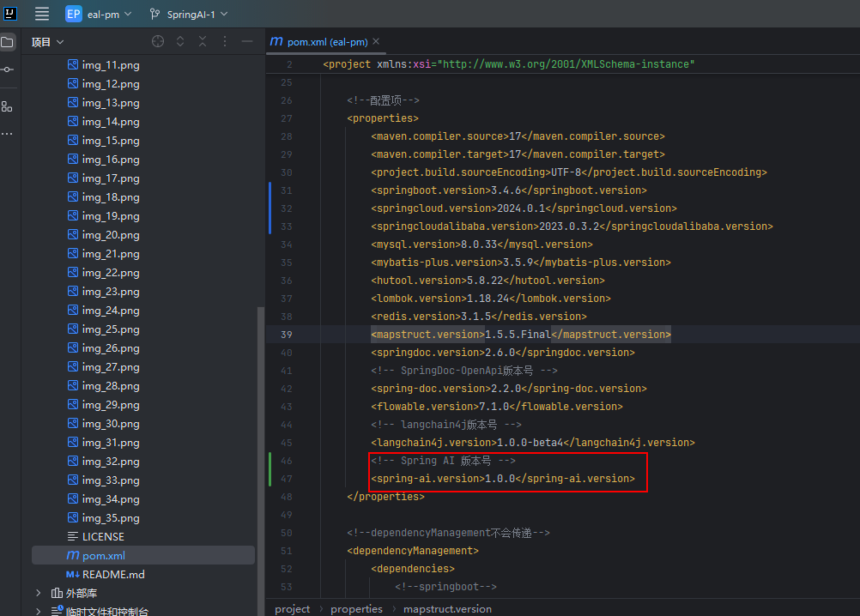Image resolution: width=860 pixels, height=616 pixels.
Task: Hide the project tool window
Action: (247, 42)
